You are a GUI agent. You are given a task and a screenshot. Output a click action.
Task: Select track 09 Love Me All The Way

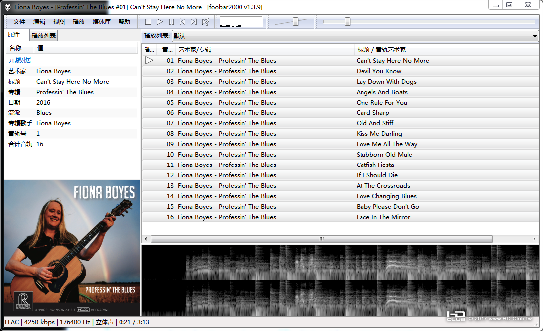coord(340,144)
